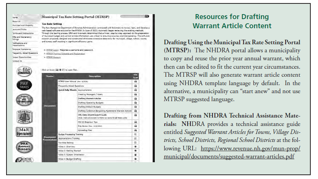
Task: Click the search magnifier icon in the portal header
Action: (x=147, y=16)
